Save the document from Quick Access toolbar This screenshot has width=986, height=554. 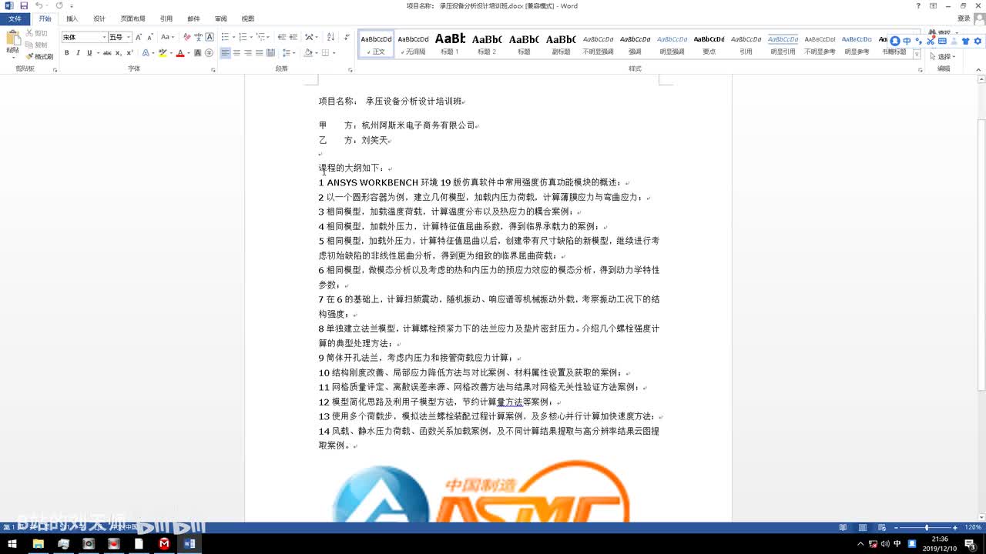click(x=24, y=5)
